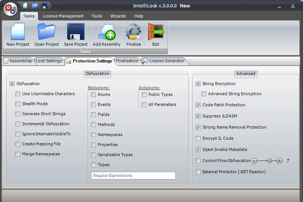This screenshot has height=202, width=303.
Task: Click the Exit door icon
Action: [156, 32]
